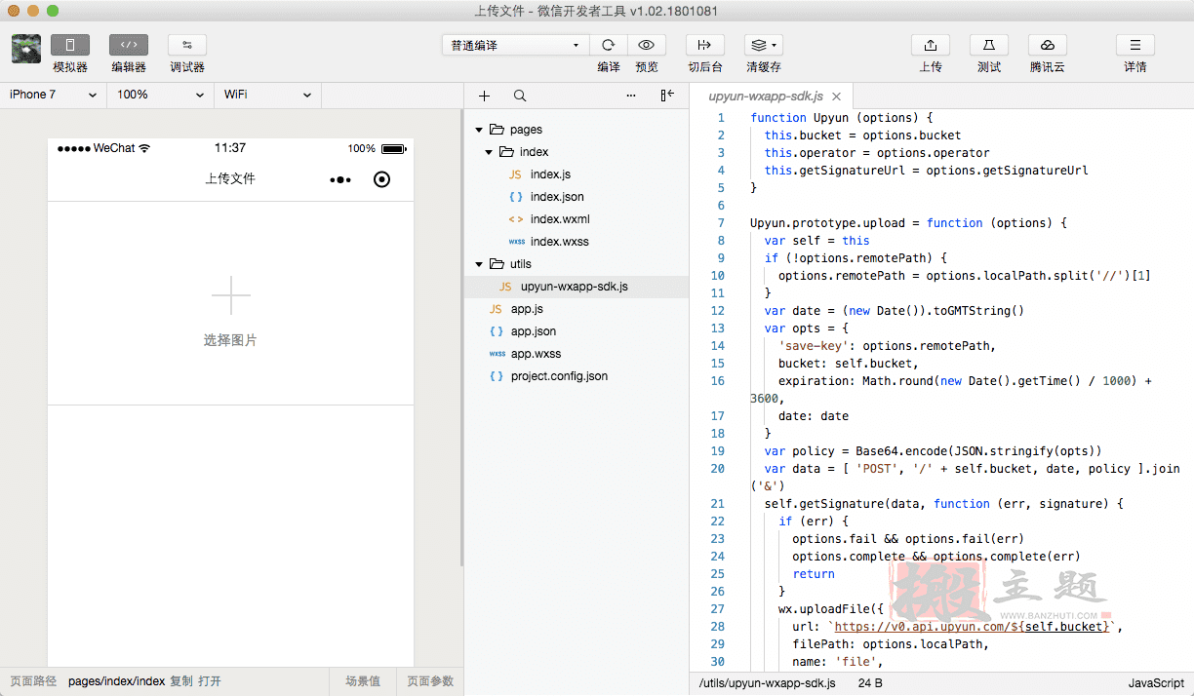Screen dimensions: 1194x696
Task: Open the compile mode dropdown 普通编译
Action: click(515, 45)
